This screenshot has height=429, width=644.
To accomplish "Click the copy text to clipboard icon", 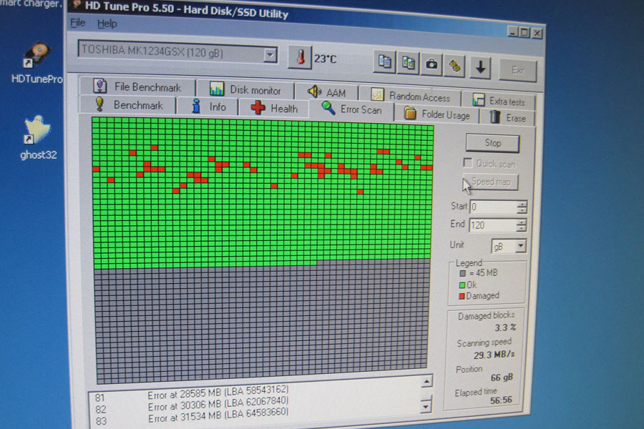I will coord(384,62).
